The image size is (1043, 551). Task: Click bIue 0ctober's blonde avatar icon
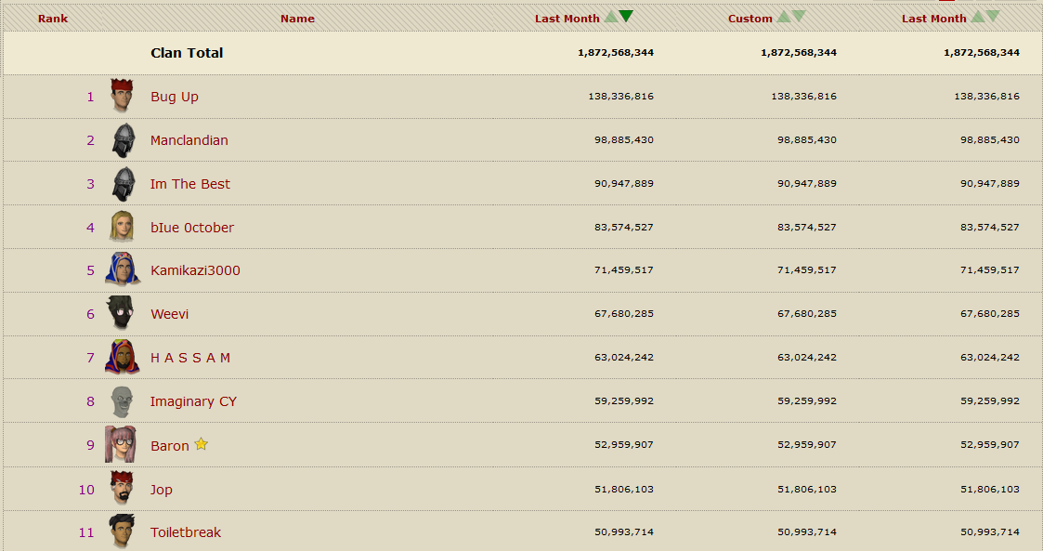122,227
